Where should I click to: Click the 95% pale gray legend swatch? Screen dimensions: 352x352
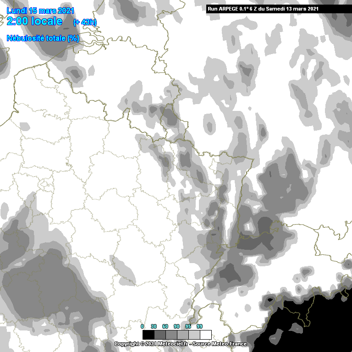(x=194, y=335)
